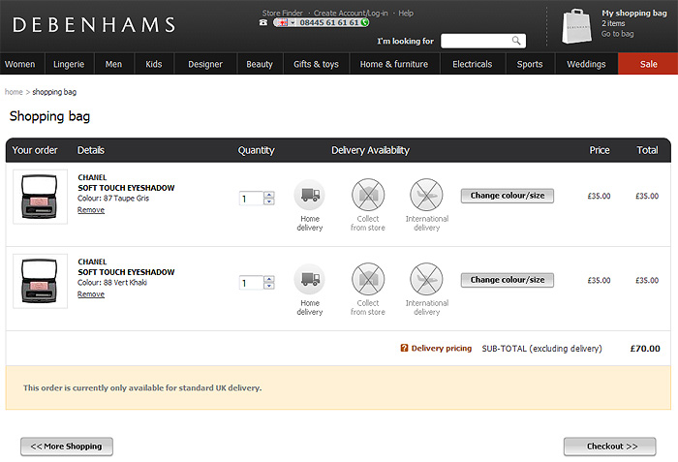The width and height of the screenshot is (678, 462).
Task: Open the Women menu
Action: click(20, 64)
